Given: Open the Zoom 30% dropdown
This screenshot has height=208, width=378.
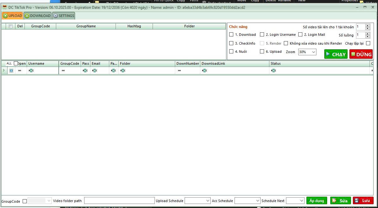Looking at the screenshot, I should [x=307, y=52].
